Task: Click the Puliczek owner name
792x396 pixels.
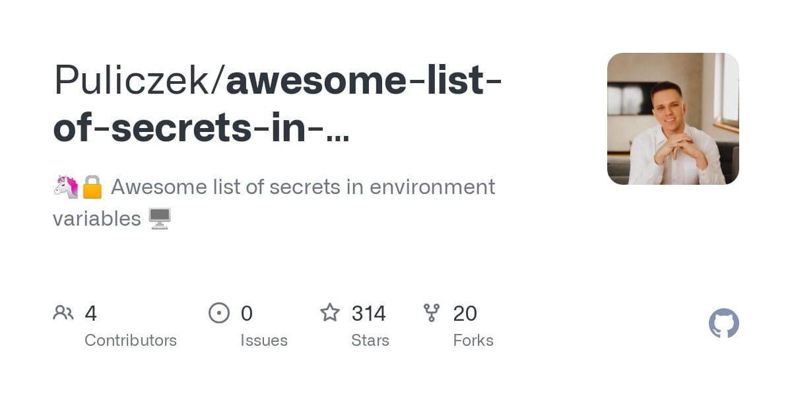Action: coord(135,81)
